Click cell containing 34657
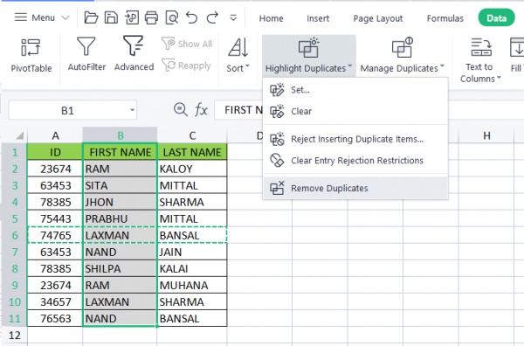The image size is (524, 346). pos(55,301)
